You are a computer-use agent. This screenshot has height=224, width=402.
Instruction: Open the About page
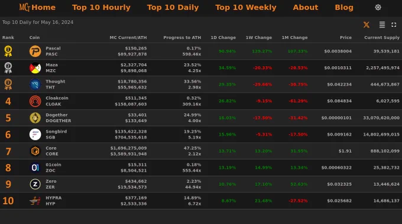(306, 8)
